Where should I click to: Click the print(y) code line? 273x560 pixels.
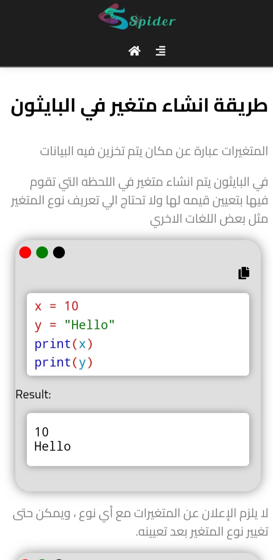tap(64, 362)
